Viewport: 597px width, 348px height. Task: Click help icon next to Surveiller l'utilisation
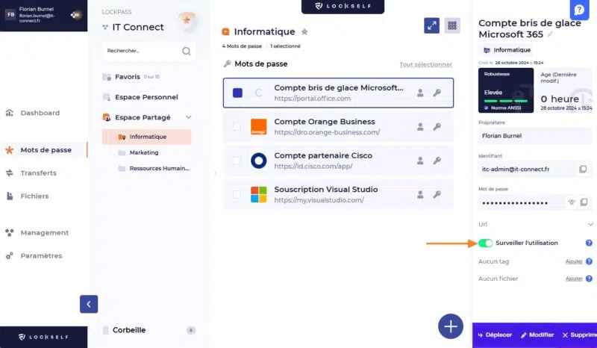(x=589, y=243)
